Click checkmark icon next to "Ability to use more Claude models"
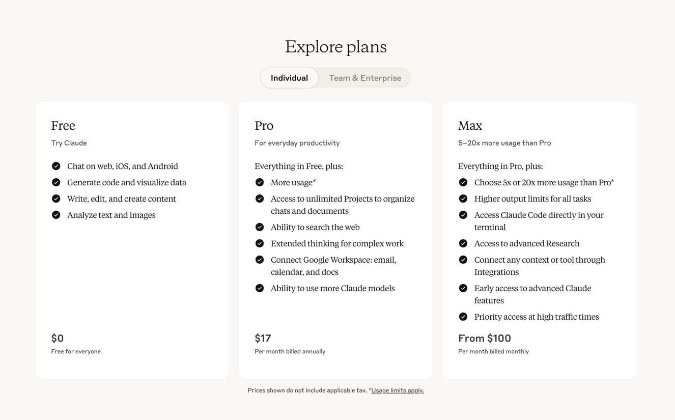This screenshot has height=420, width=675. tap(260, 288)
